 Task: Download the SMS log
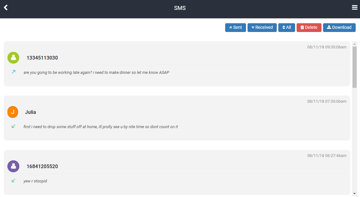(x=339, y=28)
